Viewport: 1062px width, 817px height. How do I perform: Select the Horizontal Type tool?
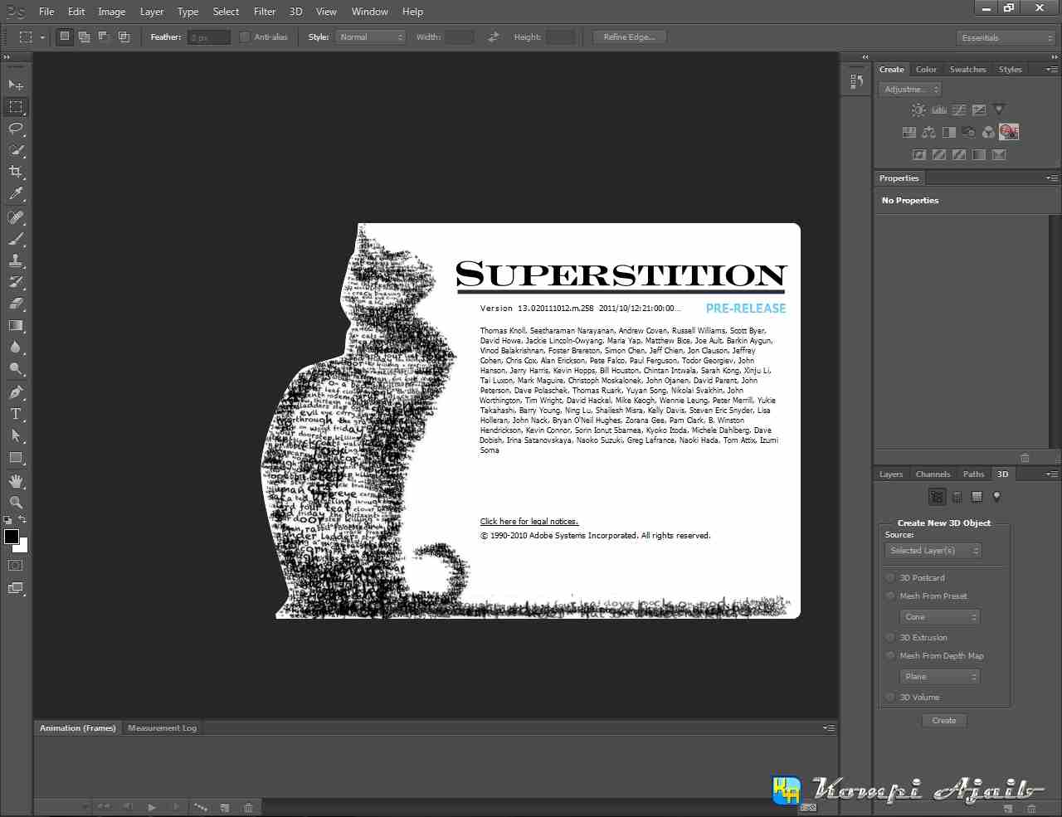pyautogui.click(x=16, y=414)
